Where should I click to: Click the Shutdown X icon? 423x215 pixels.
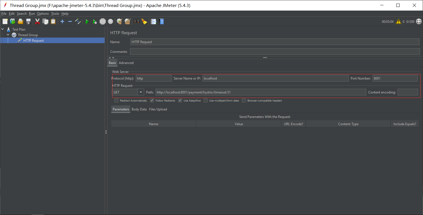[110, 21]
